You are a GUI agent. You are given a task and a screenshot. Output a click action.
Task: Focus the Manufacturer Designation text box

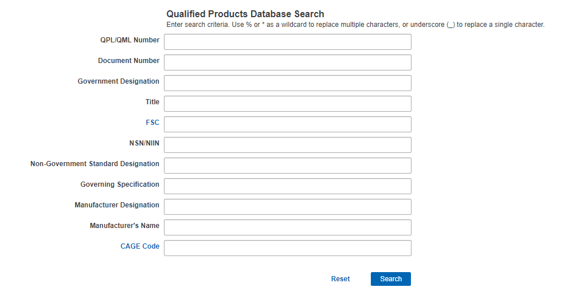tap(288, 207)
